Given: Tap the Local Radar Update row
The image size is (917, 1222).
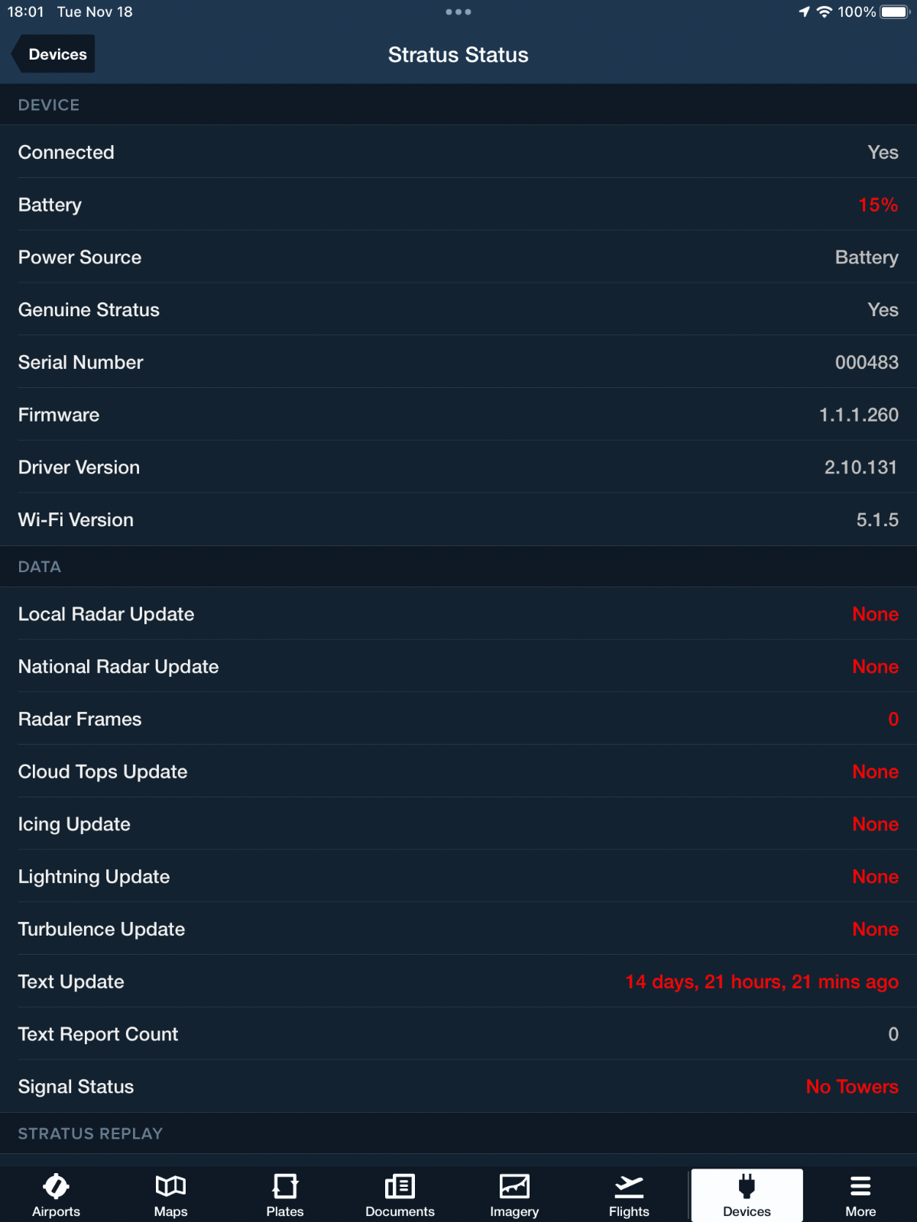Looking at the screenshot, I should [458, 614].
